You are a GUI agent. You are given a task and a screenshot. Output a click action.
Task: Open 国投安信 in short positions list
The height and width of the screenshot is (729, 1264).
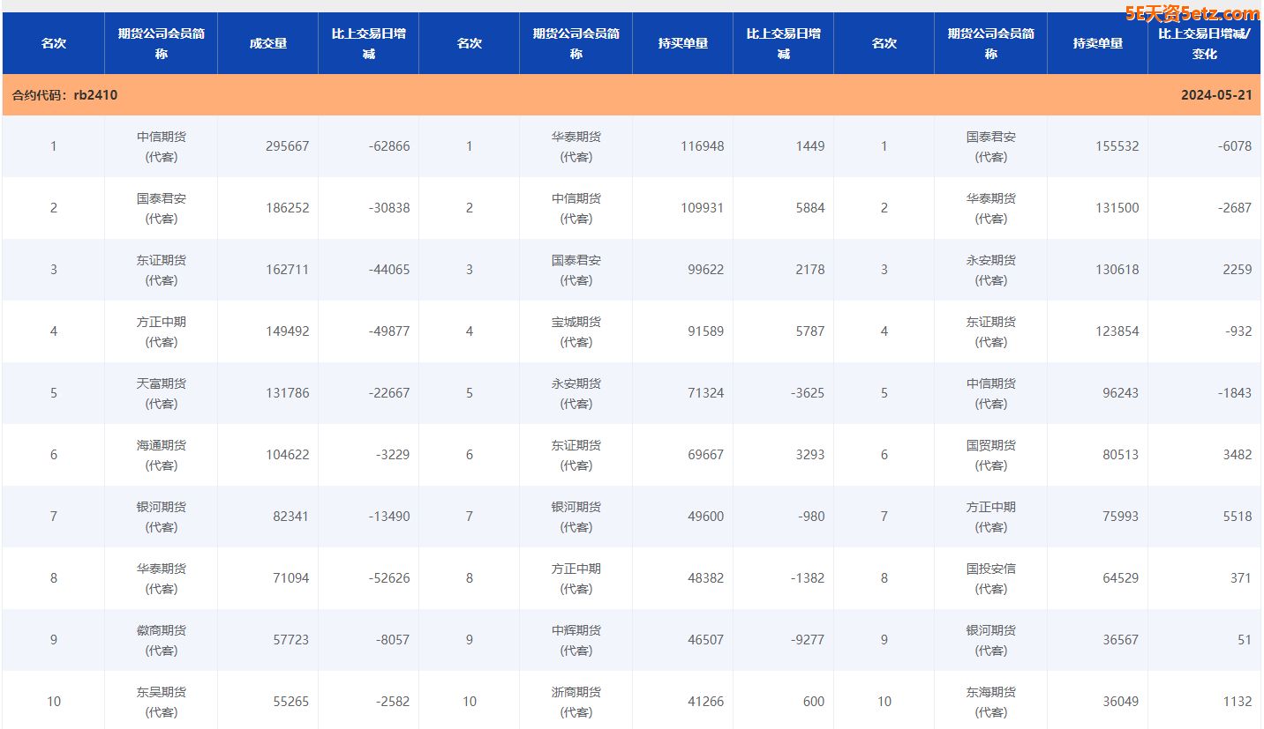click(x=990, y=569)
